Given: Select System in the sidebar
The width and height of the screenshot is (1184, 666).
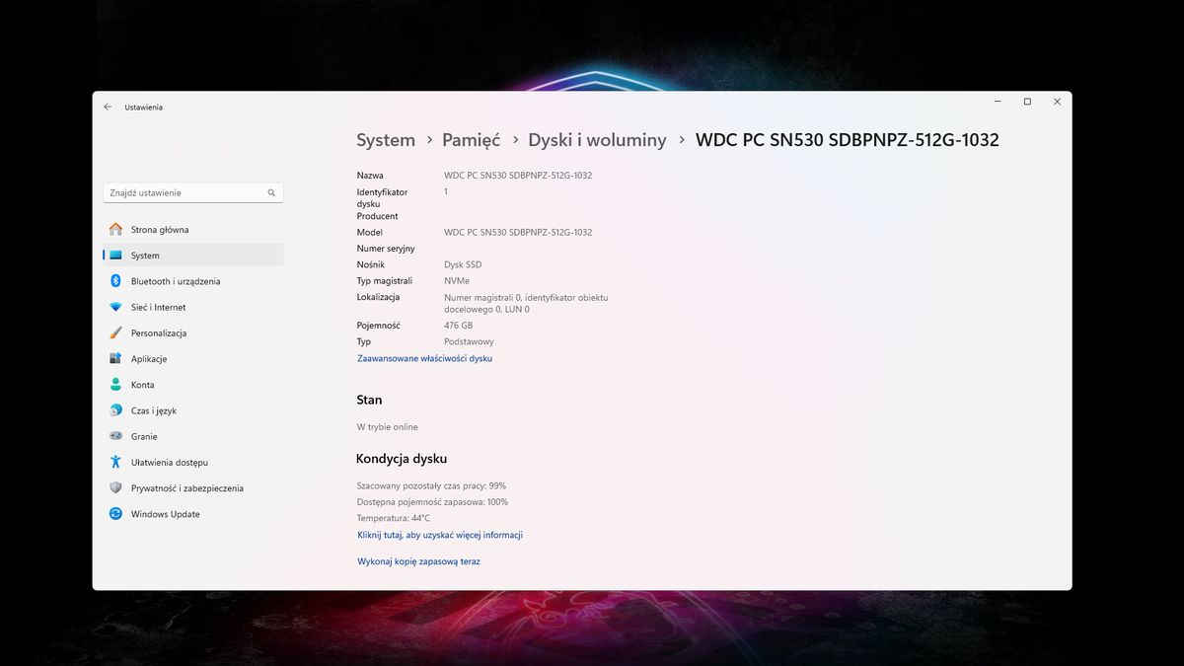Looking at the screenshot, I should pos(144,255).
